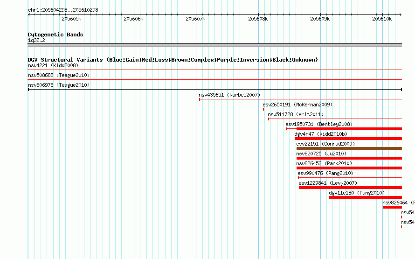Click the nsv511728 (Arlt2011) label

pyautogui.click(x=296, y=114)
